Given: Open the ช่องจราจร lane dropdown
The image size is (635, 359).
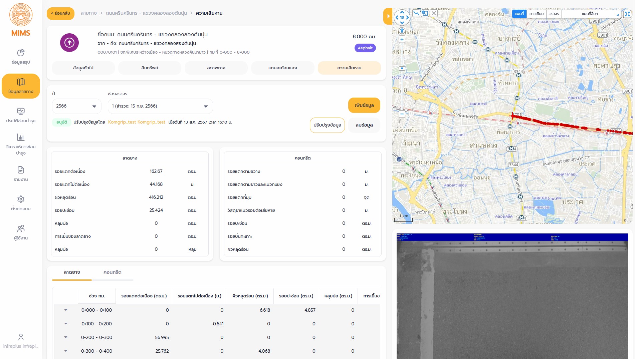Looking at the screenshot, I should click(160, 106).
